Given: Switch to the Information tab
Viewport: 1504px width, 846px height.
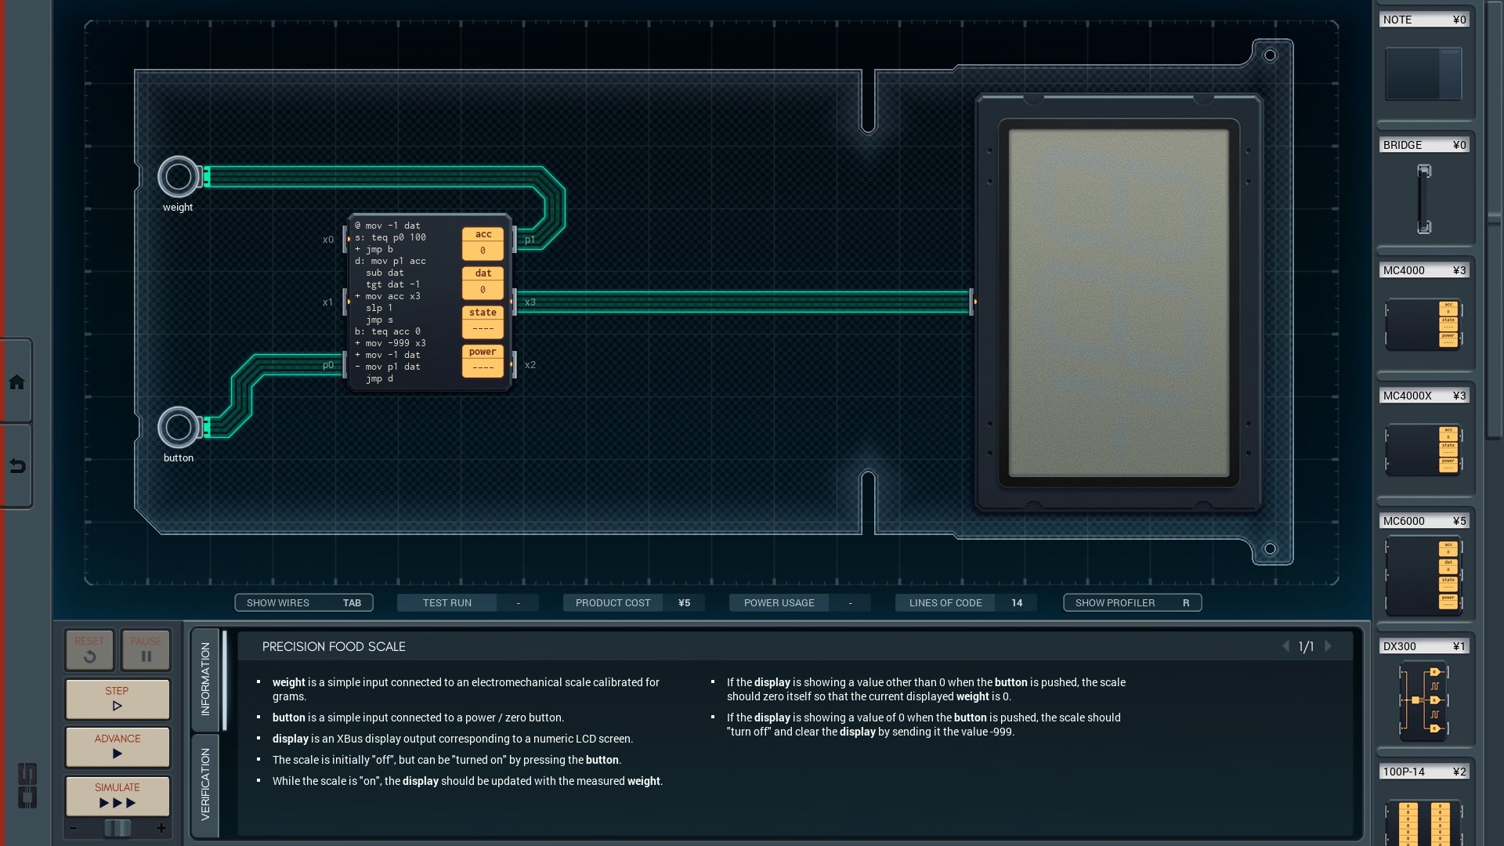Looking at the screenshot, I should [x=205, y=678].
